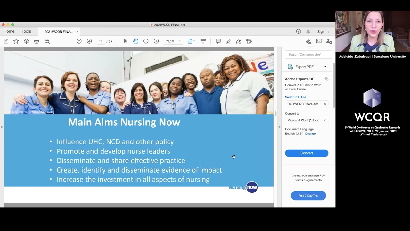Viewport: 410px width, 231px height.
Task: Start the Free 7-Day Trial
Action: pyautogui.click(x=308, y=196)
